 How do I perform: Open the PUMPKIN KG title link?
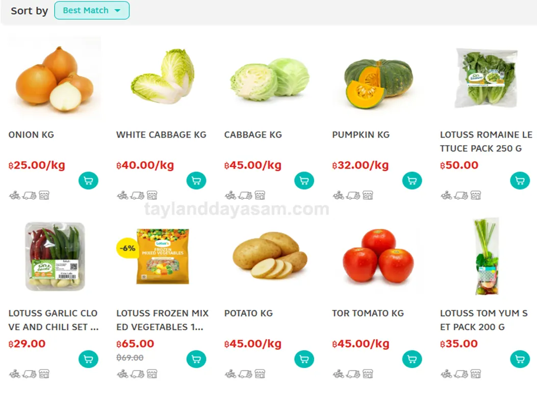[361, 135]
